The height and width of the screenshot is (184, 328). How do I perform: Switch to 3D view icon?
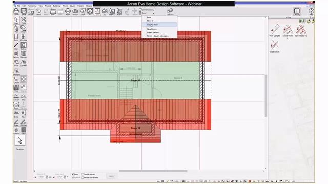coord(105,11)
